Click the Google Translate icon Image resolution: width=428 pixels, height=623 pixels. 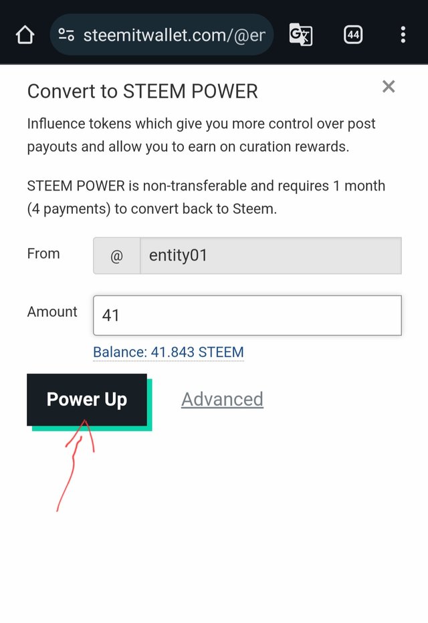coord(300,35)
